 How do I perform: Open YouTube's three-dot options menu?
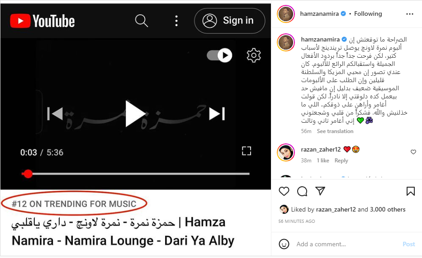(x=176, y=21)
